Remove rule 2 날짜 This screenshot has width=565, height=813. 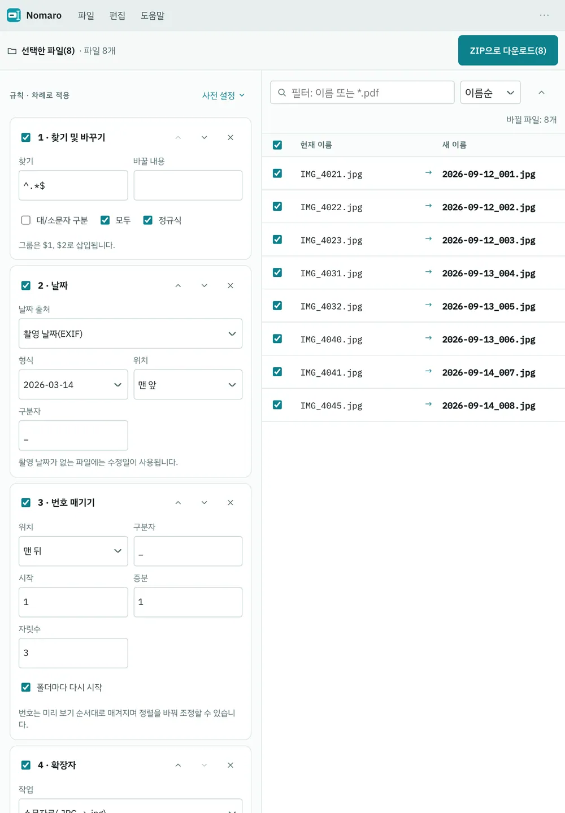pyautogui.click(x=231, y=285)
